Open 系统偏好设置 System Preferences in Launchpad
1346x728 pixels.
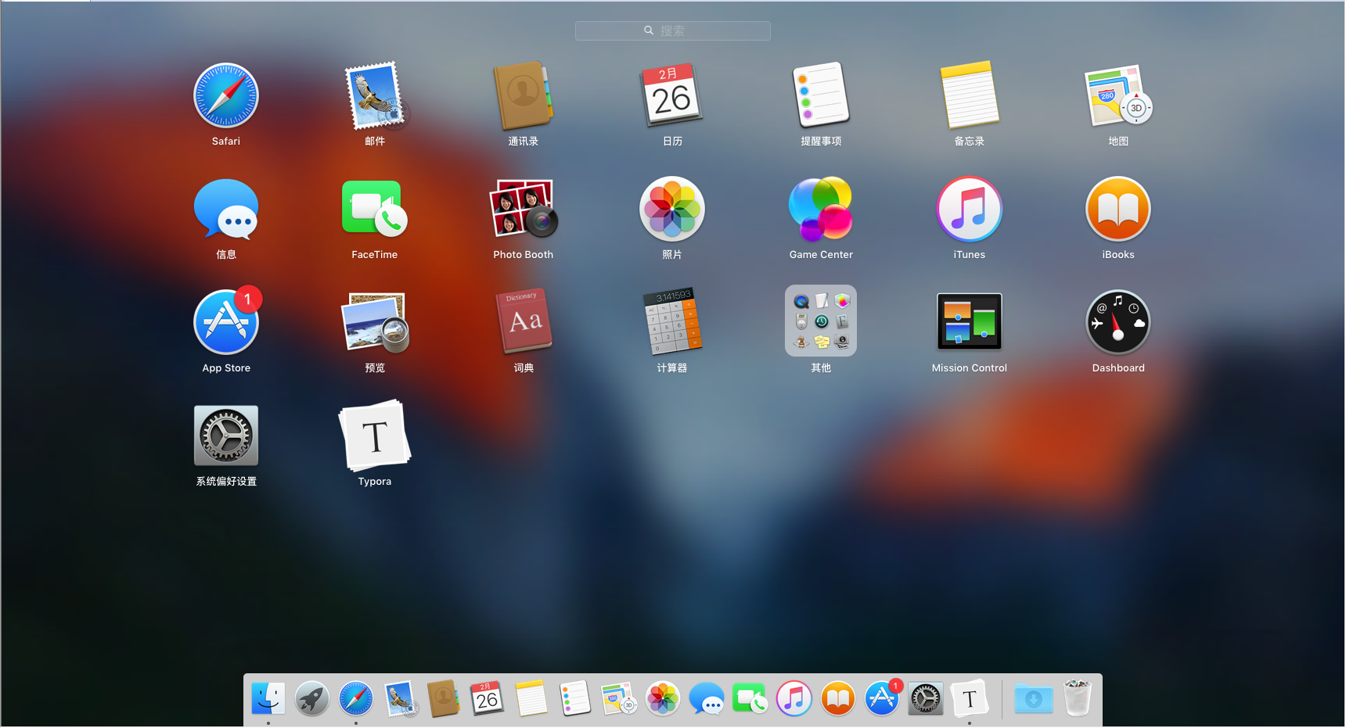(x=226, y=436)
